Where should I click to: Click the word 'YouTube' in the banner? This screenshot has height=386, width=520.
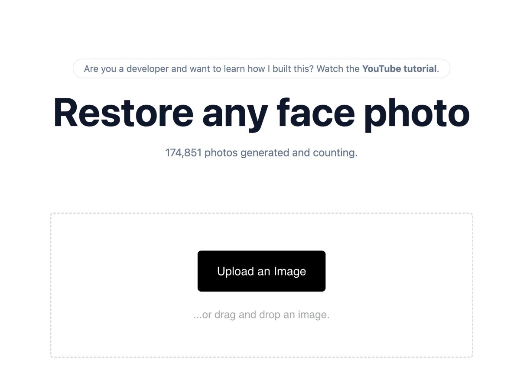(381, 68)
